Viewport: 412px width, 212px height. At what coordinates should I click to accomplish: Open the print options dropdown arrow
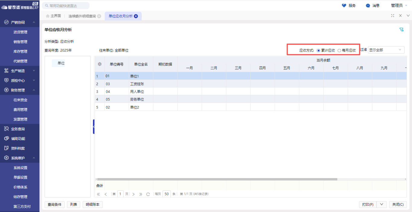coord(382,204)
